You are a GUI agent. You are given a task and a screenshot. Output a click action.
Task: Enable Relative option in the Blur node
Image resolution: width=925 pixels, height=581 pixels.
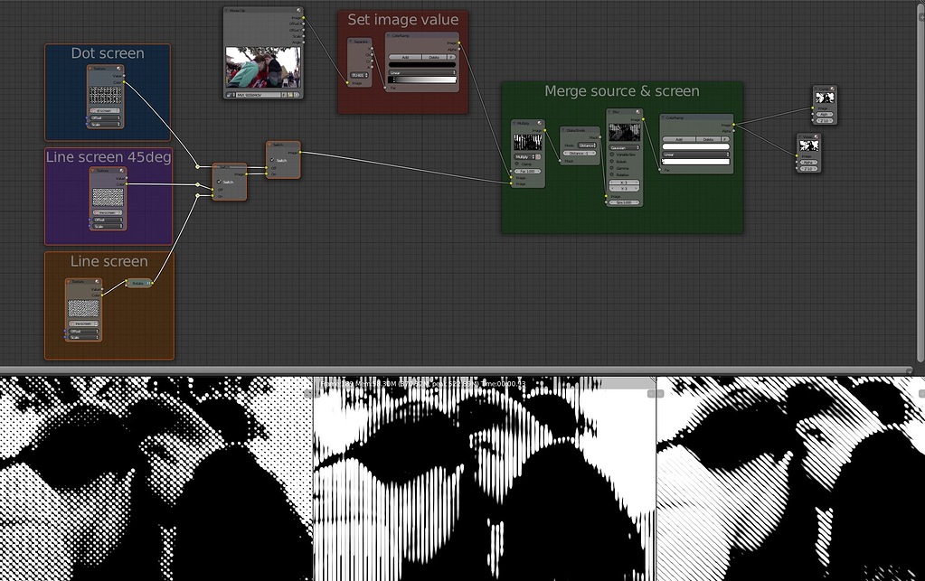[612, 174]
